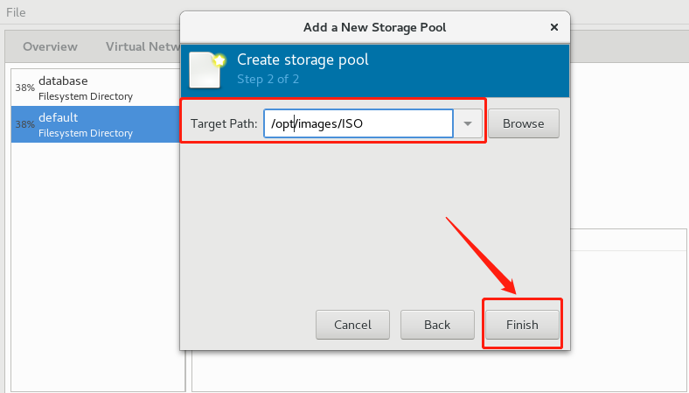
Task: Close the Add a New Storage Pool dialog
Action: pyautogui.click(x=553, y=27)
